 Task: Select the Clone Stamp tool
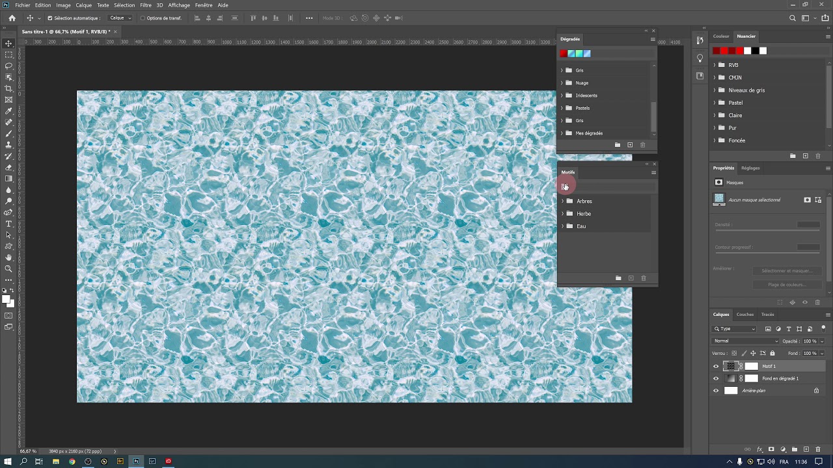click(8, 145)
